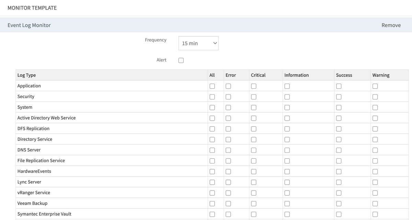Check Success for Active Directory Web Service
The image size is (412, 220).
339,118
